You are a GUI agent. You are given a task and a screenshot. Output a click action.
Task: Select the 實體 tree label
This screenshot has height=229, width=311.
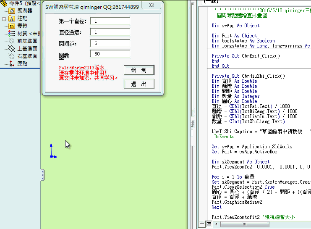[x=22, y=26]
